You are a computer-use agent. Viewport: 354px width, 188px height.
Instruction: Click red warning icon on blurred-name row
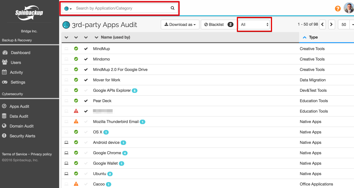76,111
